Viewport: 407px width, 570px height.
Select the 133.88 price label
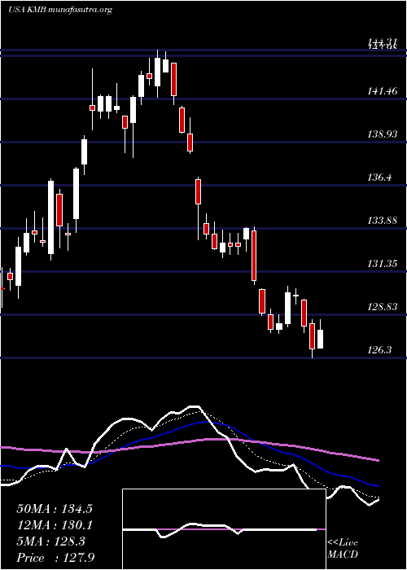[x=383, y=221]
